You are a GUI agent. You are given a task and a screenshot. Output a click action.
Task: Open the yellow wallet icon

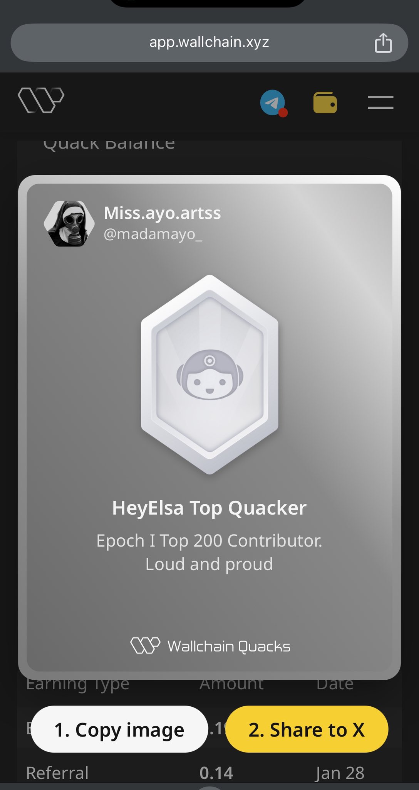coord(325,103)
